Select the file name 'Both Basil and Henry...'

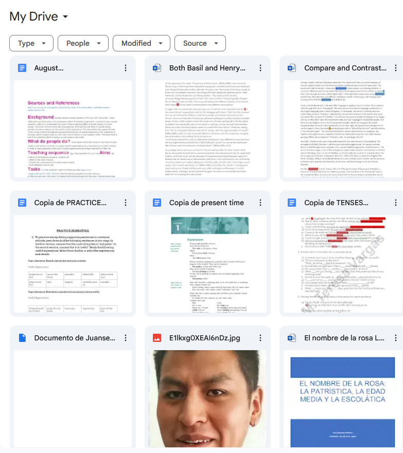tap(207, 68)
